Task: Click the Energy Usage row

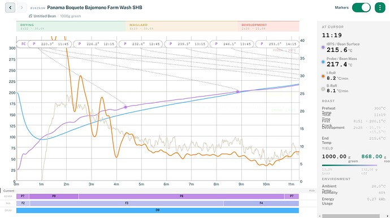Action: [x=354, y=201]
